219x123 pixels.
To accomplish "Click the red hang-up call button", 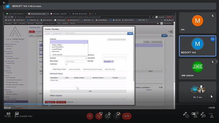I will point(127,116).
